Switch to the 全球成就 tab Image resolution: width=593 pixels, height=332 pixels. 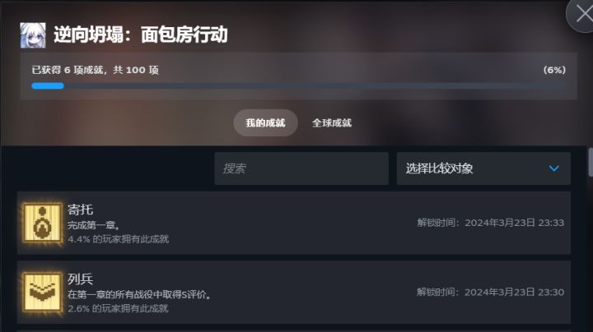pos(332,122)
